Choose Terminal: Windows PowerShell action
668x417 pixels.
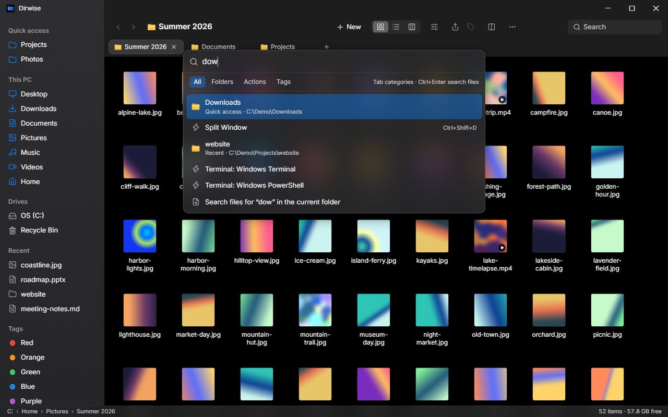334,186
